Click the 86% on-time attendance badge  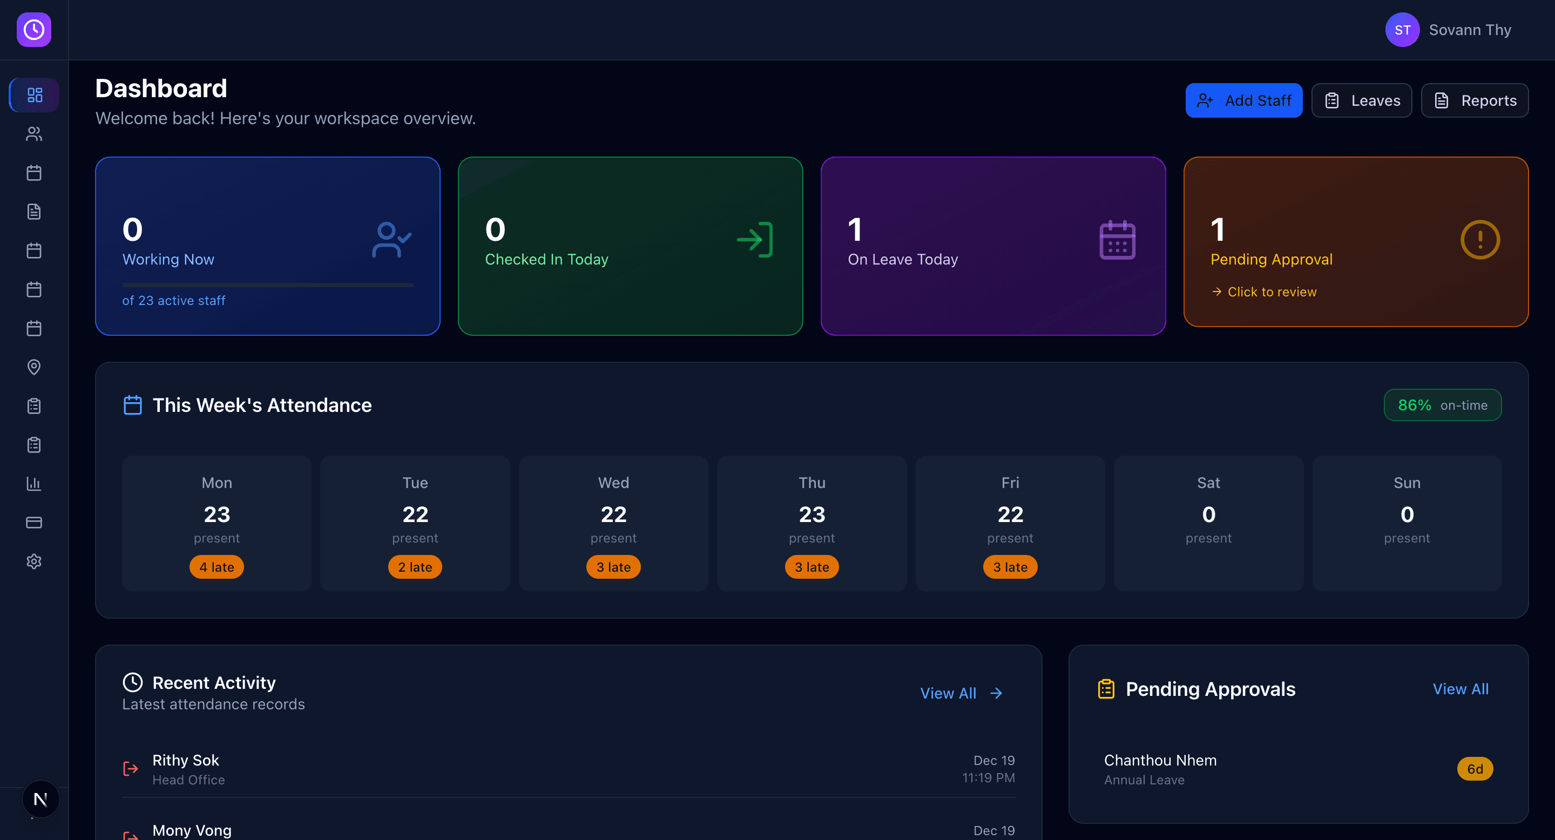[x=1442, y=405]
